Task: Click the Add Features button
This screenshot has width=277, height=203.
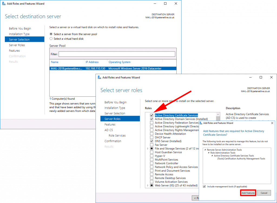Action: (x=248, y=193)
